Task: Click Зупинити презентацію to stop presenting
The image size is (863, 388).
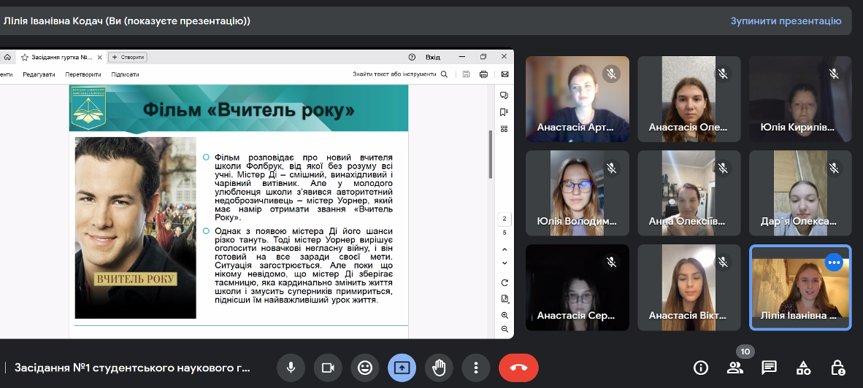Action: click(786, 21)
